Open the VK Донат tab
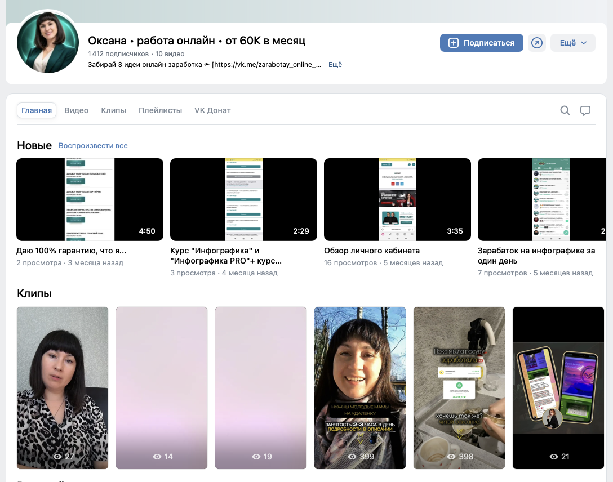 212,110
